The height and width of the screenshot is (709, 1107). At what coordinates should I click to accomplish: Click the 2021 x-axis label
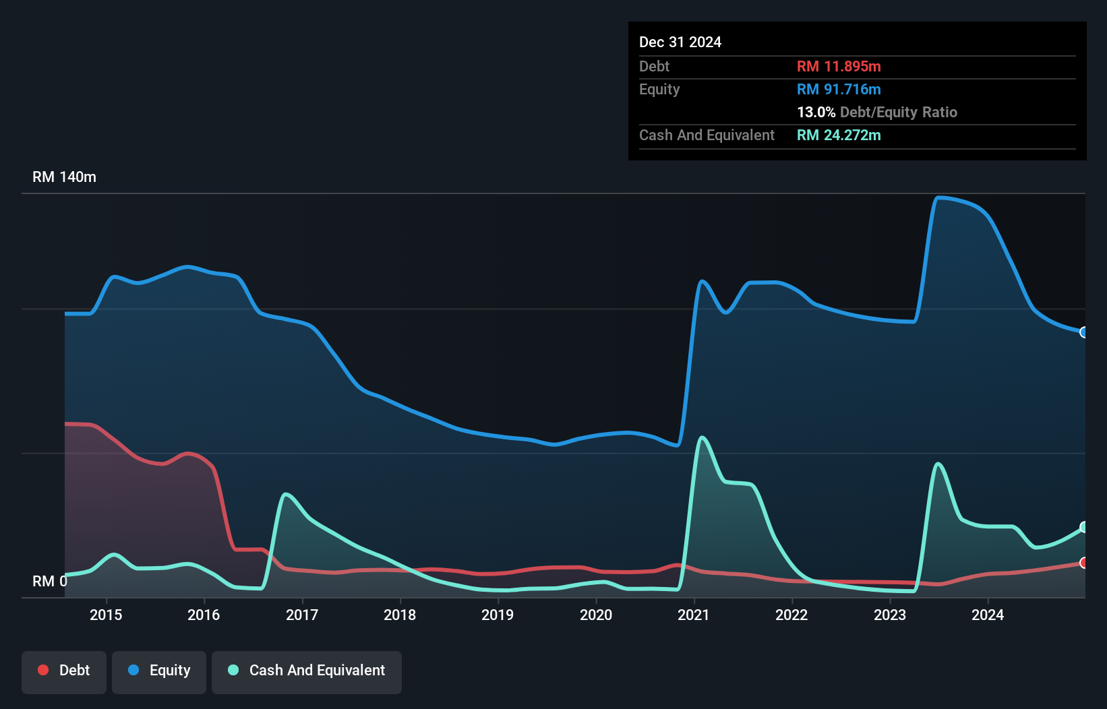click(x=694, y=615)
